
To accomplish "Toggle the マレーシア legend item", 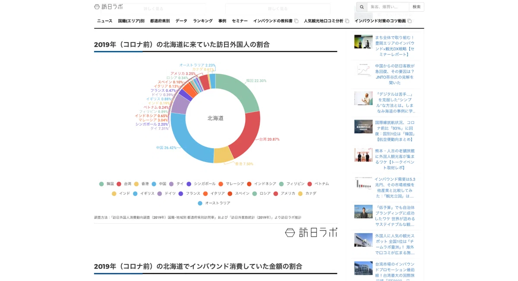I will pyautogui.click(x=231, y=184).
